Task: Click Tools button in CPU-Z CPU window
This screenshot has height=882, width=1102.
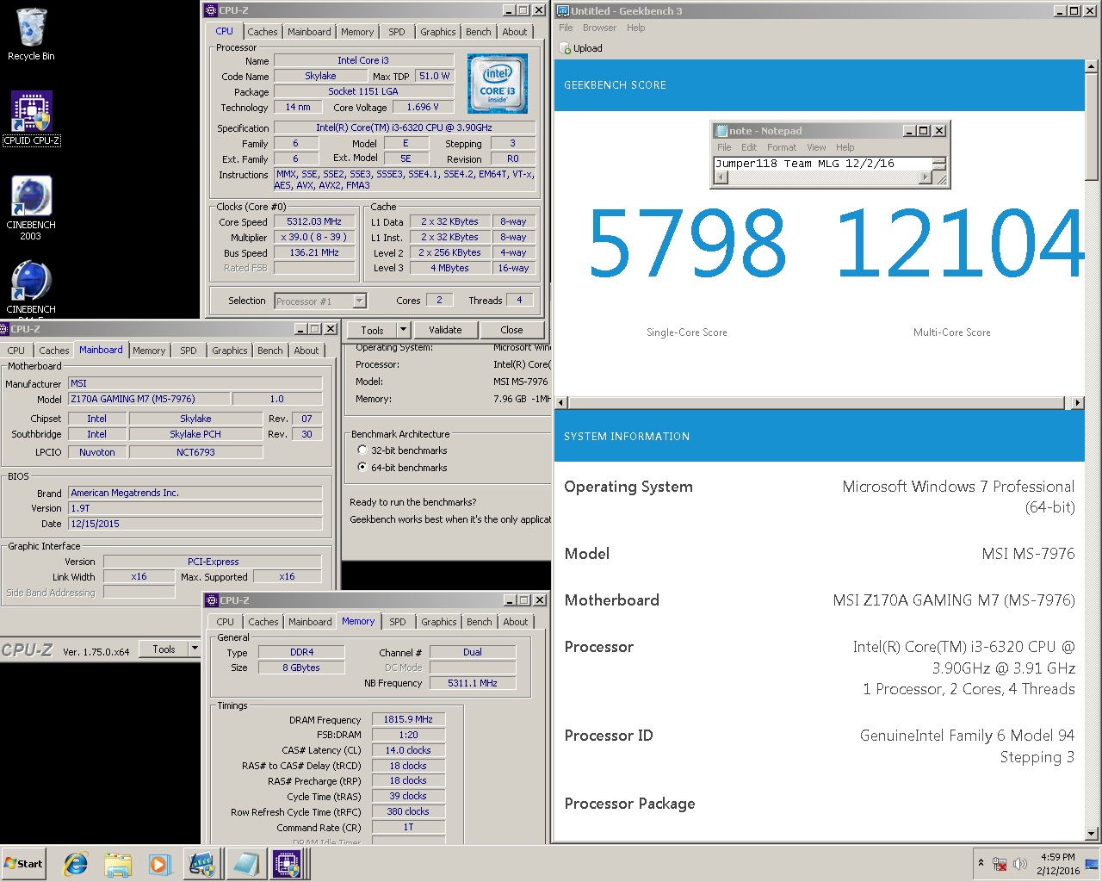Action: [372, 330]
